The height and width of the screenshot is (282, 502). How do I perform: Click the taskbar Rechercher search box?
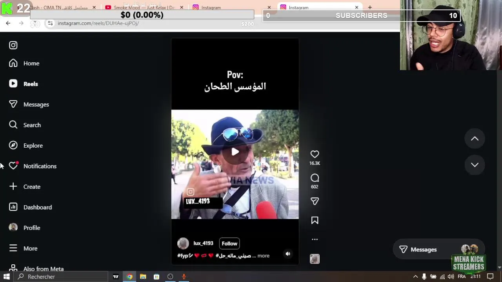[x=61, y=277]
